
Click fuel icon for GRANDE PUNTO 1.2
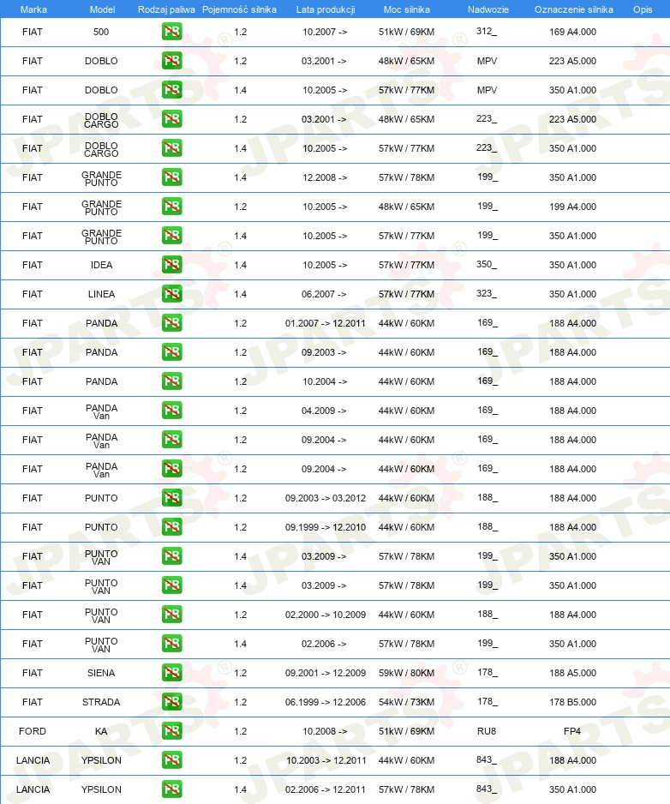click(x=171, y=207)
